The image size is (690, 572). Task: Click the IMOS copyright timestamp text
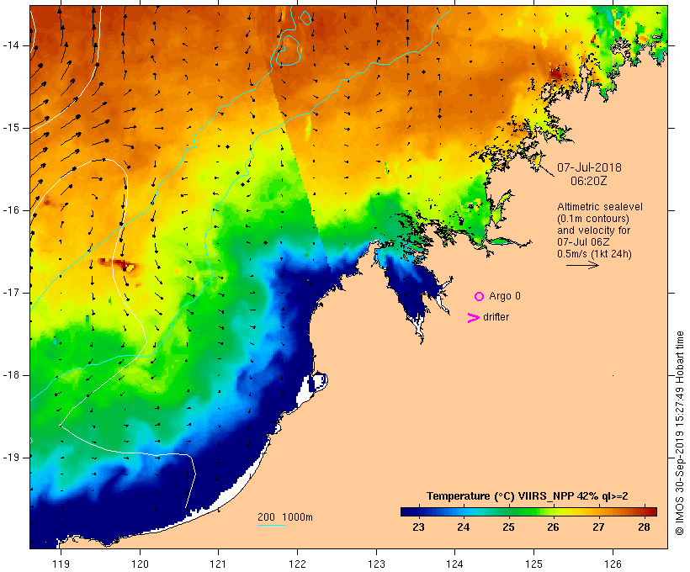pyautogui.click(x=679, y=433)
